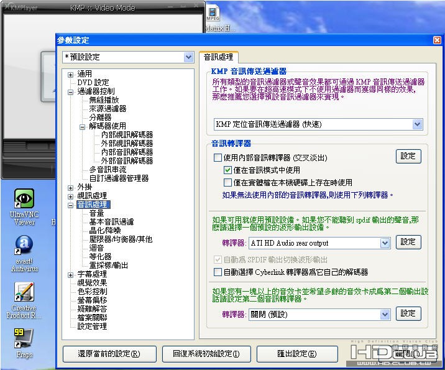Click 設定 button beside internal audio renderer
The image size is (445, 370).
pyautogui.click(x=408, y=156)
